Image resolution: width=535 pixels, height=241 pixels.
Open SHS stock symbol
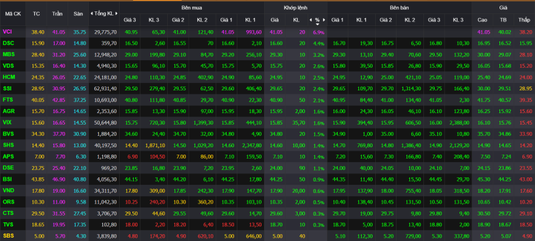click(x=8, y=145)
